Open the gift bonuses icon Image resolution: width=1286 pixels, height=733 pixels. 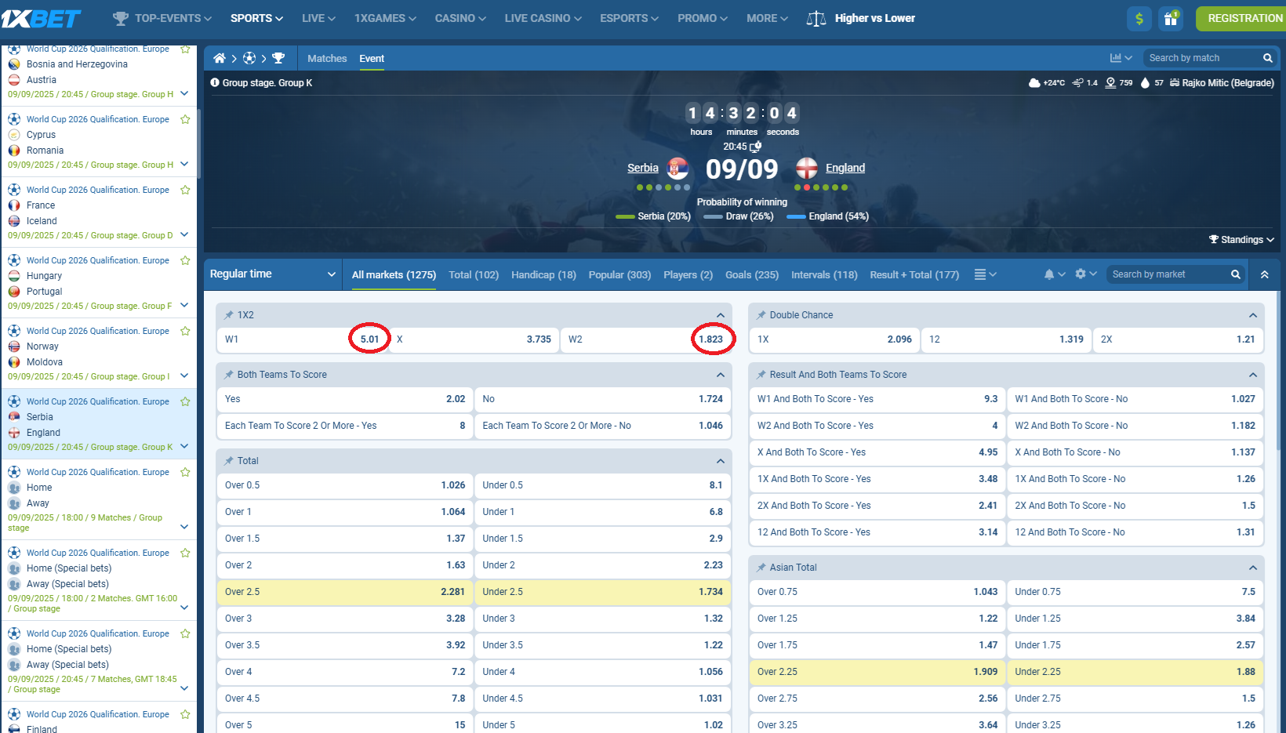click(1171, 18)
